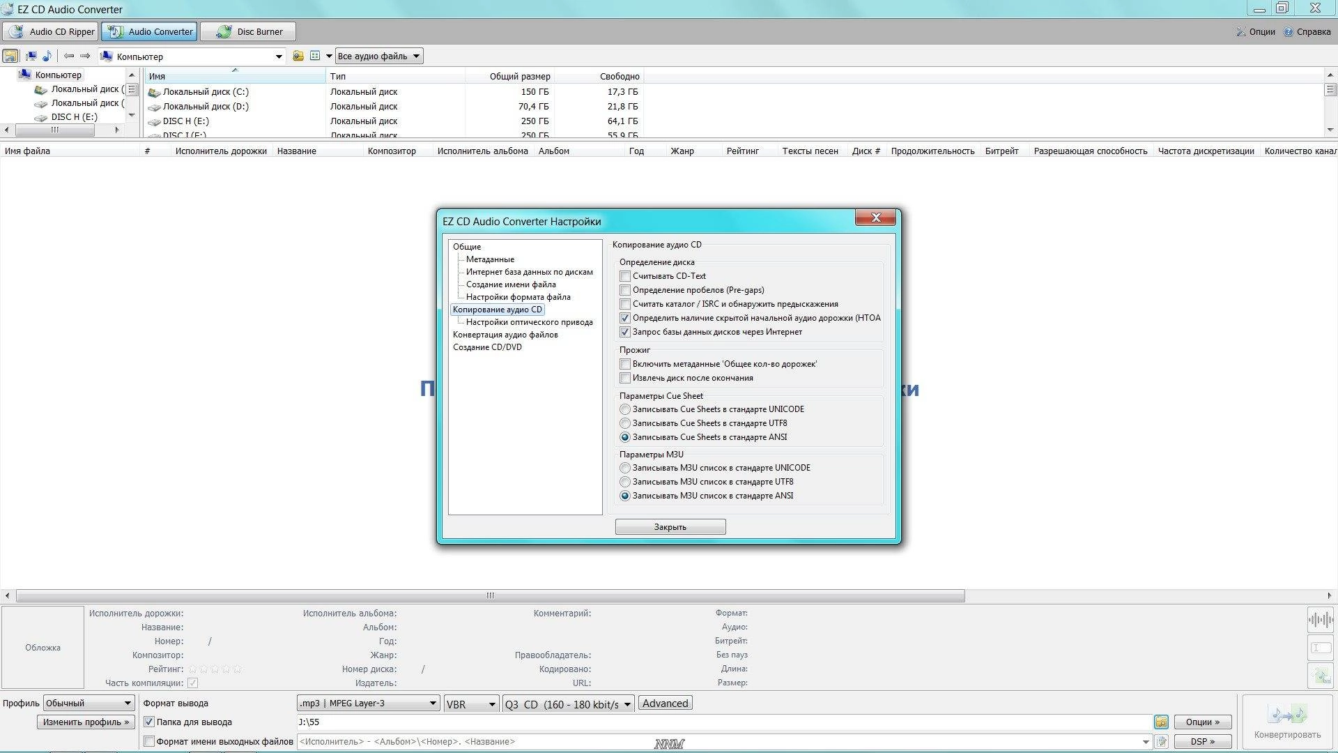
Task: Click the Закрыть button in settings dialog
Action: coord(670,527)
